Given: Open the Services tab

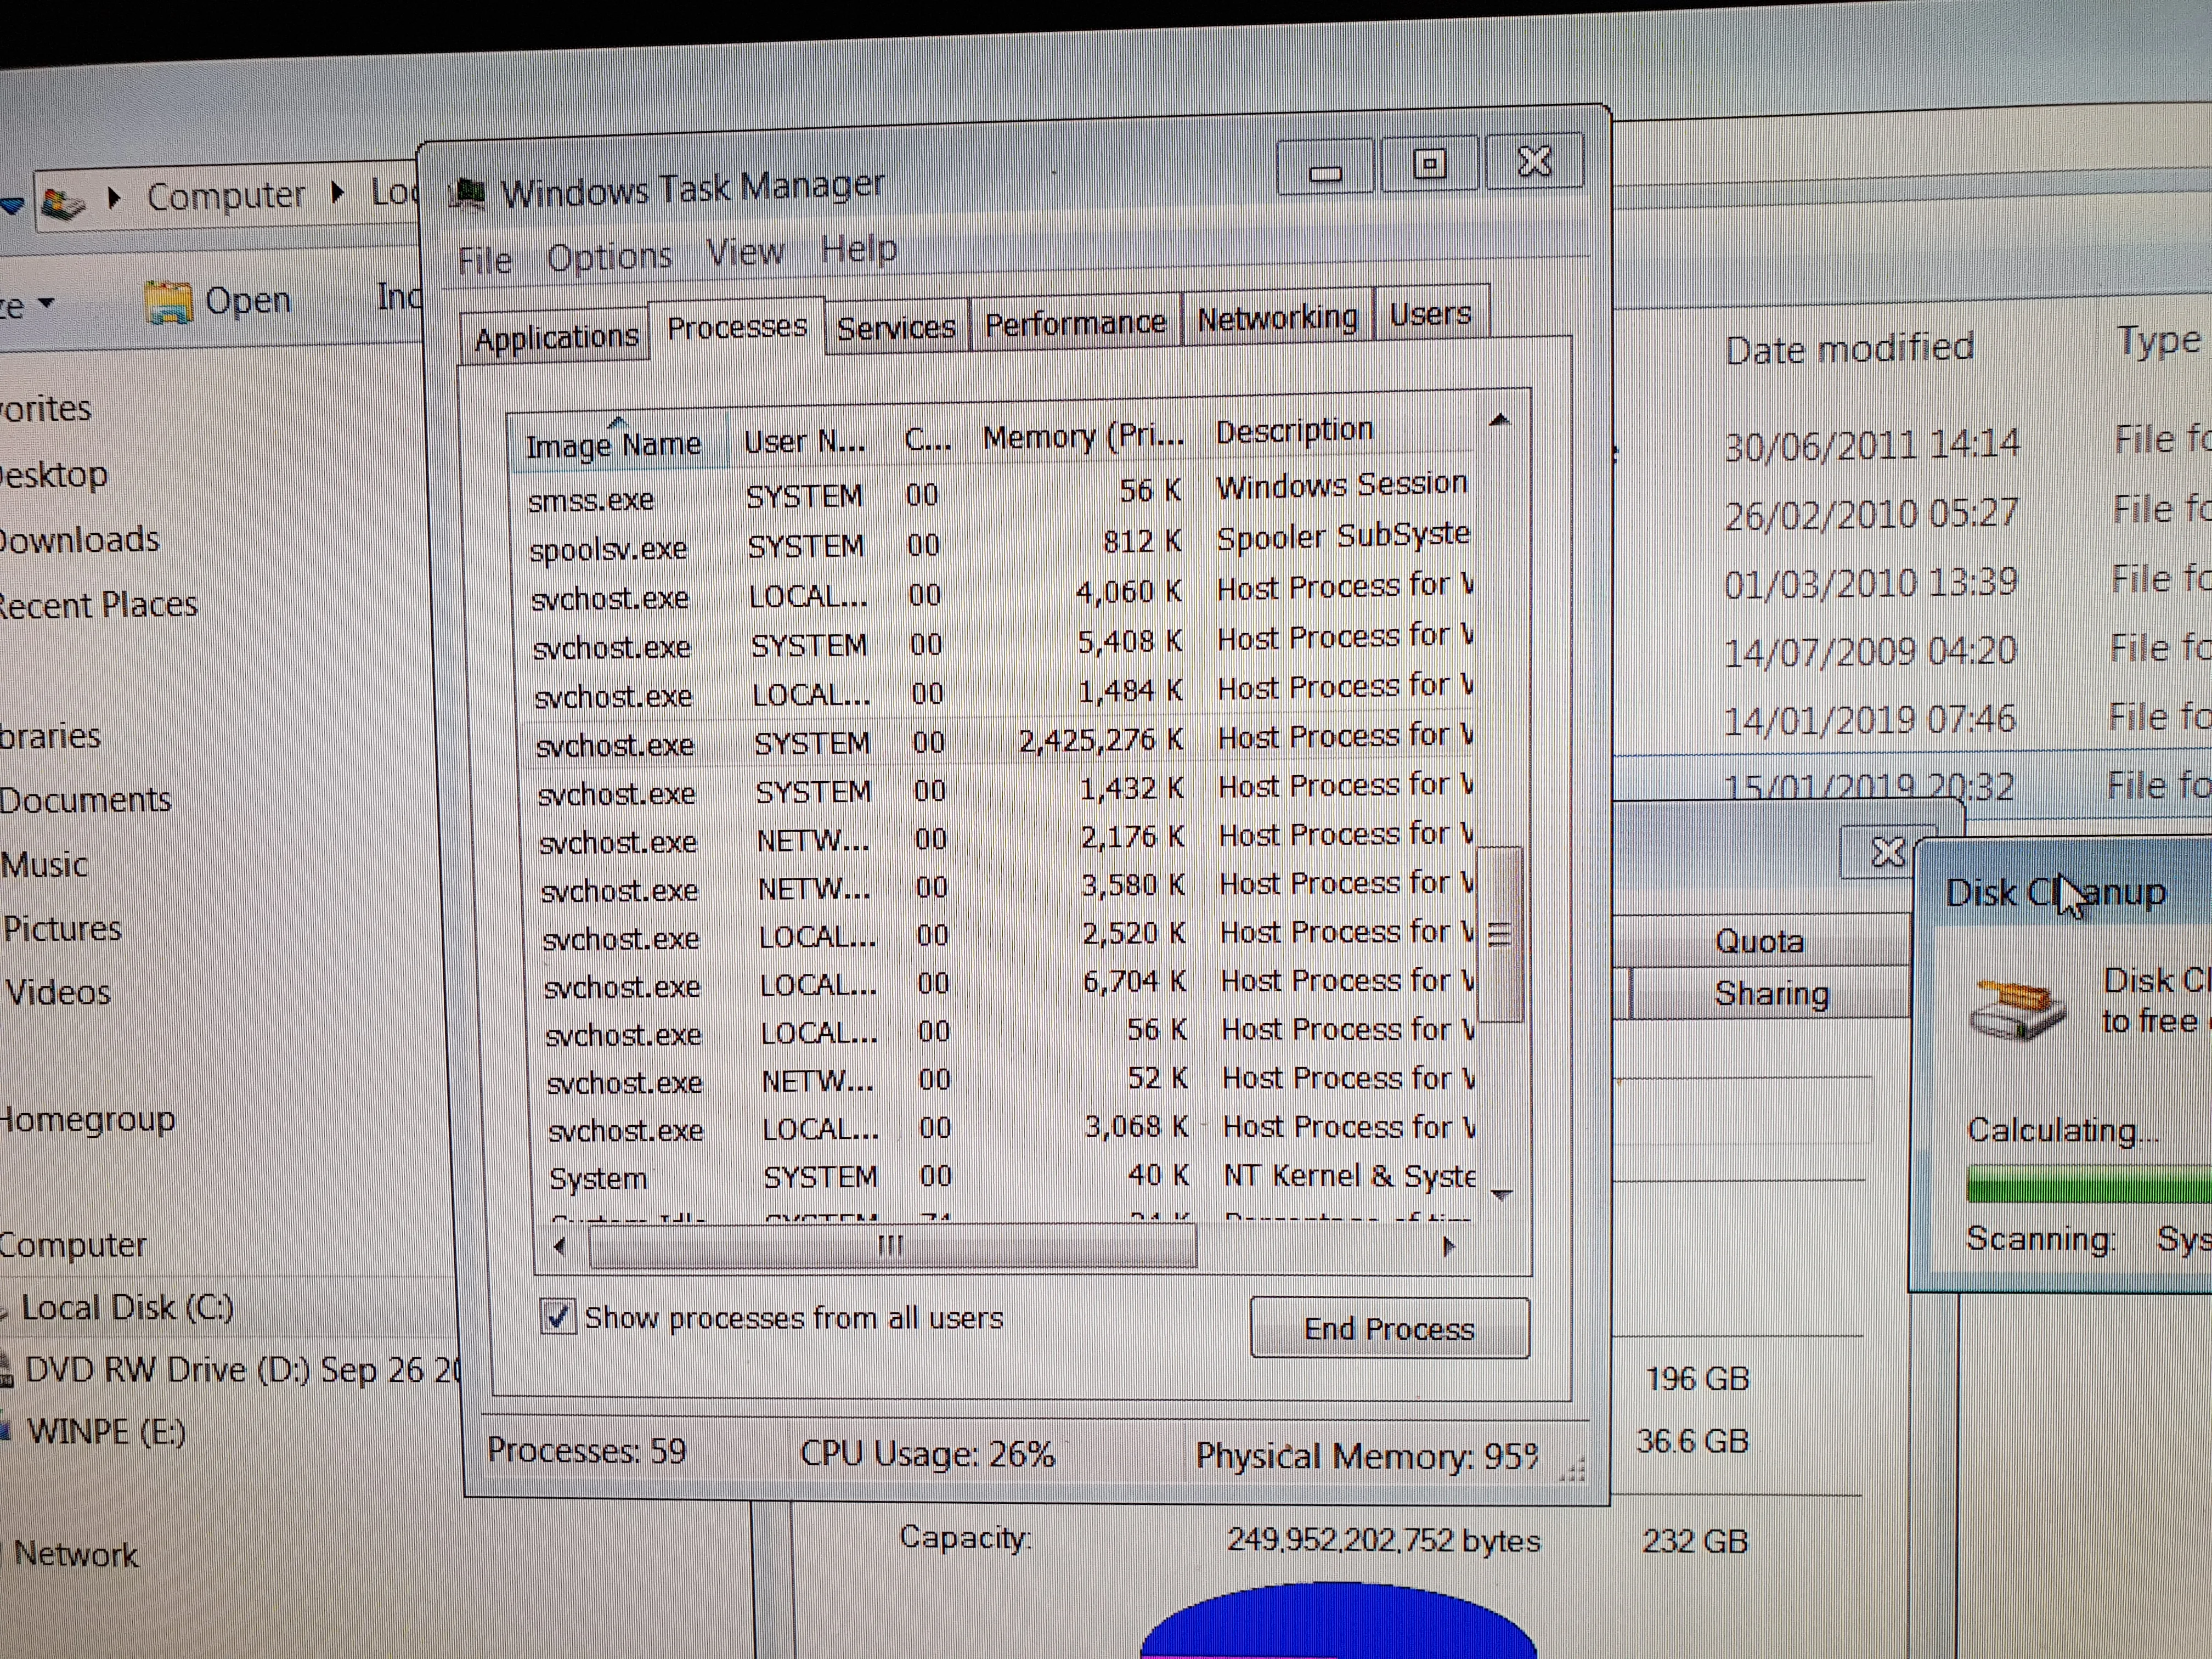Looking at the screenshot, I should pos(896,327).
